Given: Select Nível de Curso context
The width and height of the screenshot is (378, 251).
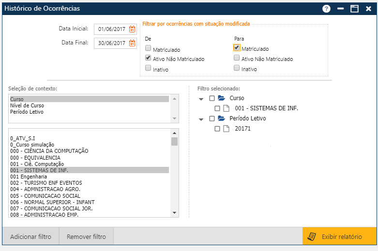Looking at the screenshot, I should tap(27, 105).
